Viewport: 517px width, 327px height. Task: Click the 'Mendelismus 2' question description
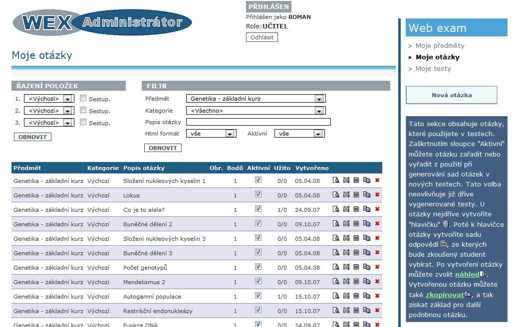144,282
